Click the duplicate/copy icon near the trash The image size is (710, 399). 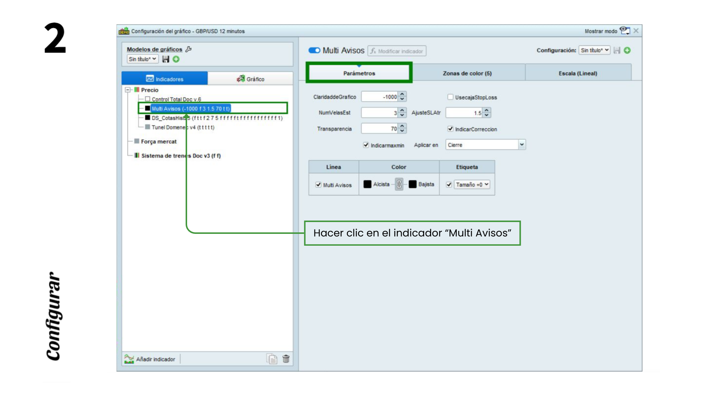[272, 359]
